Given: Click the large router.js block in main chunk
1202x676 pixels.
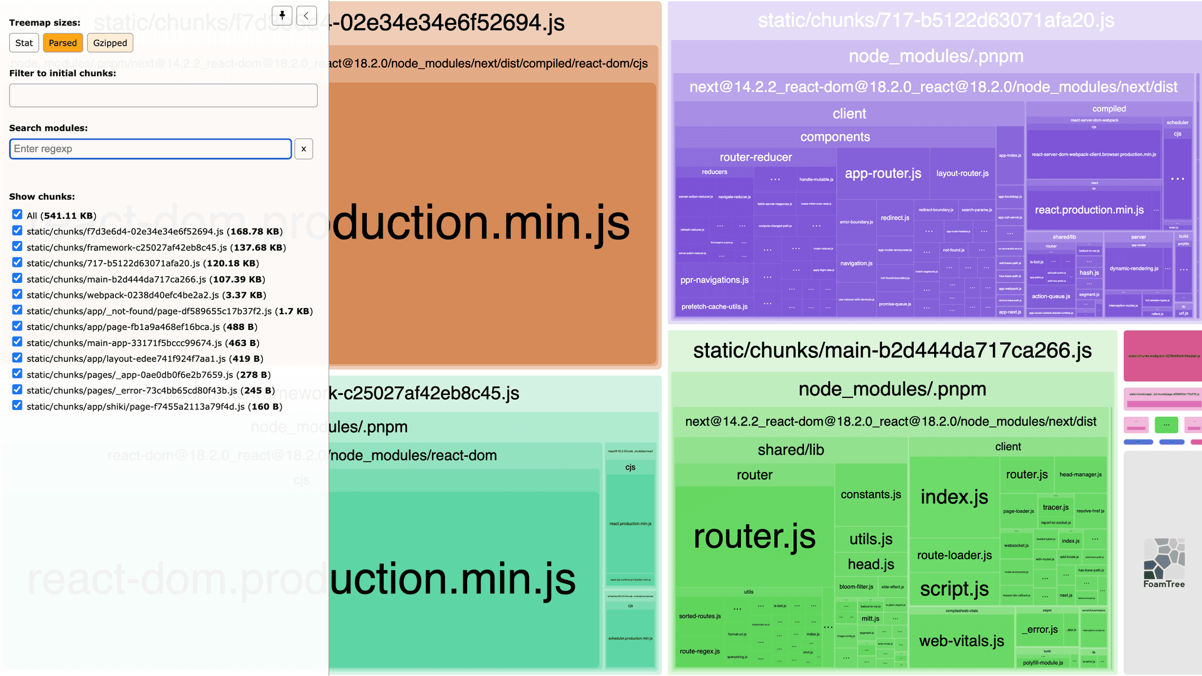Looking at the screenshot, I should click(x=754, y=536).
